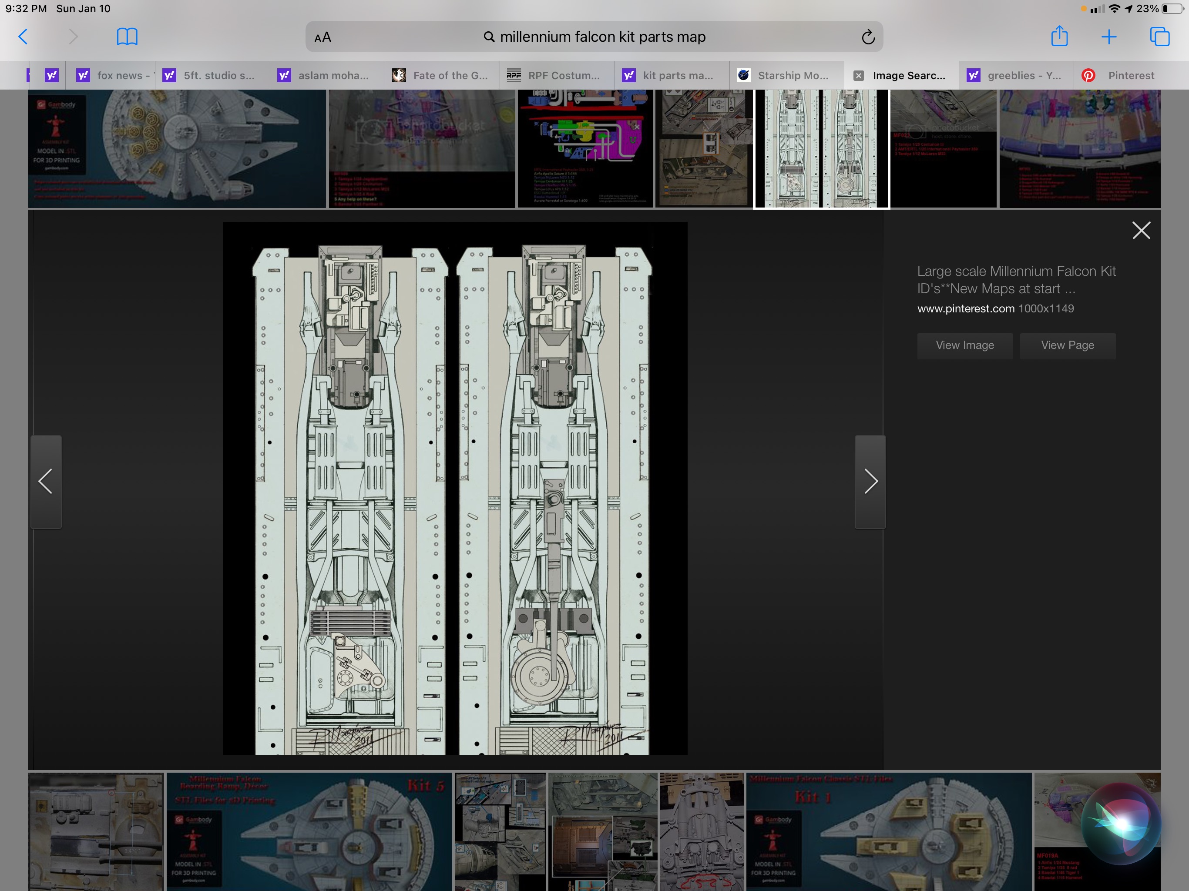
Task: Tap the Siri orb
Action: tap(1121, 823)
